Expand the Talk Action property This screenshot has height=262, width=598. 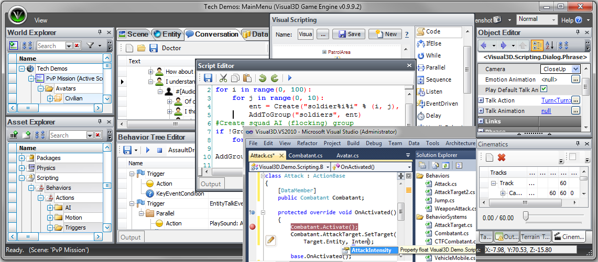point(481,100)
